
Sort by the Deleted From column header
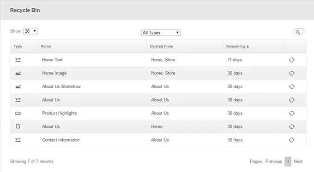[162, 46]
